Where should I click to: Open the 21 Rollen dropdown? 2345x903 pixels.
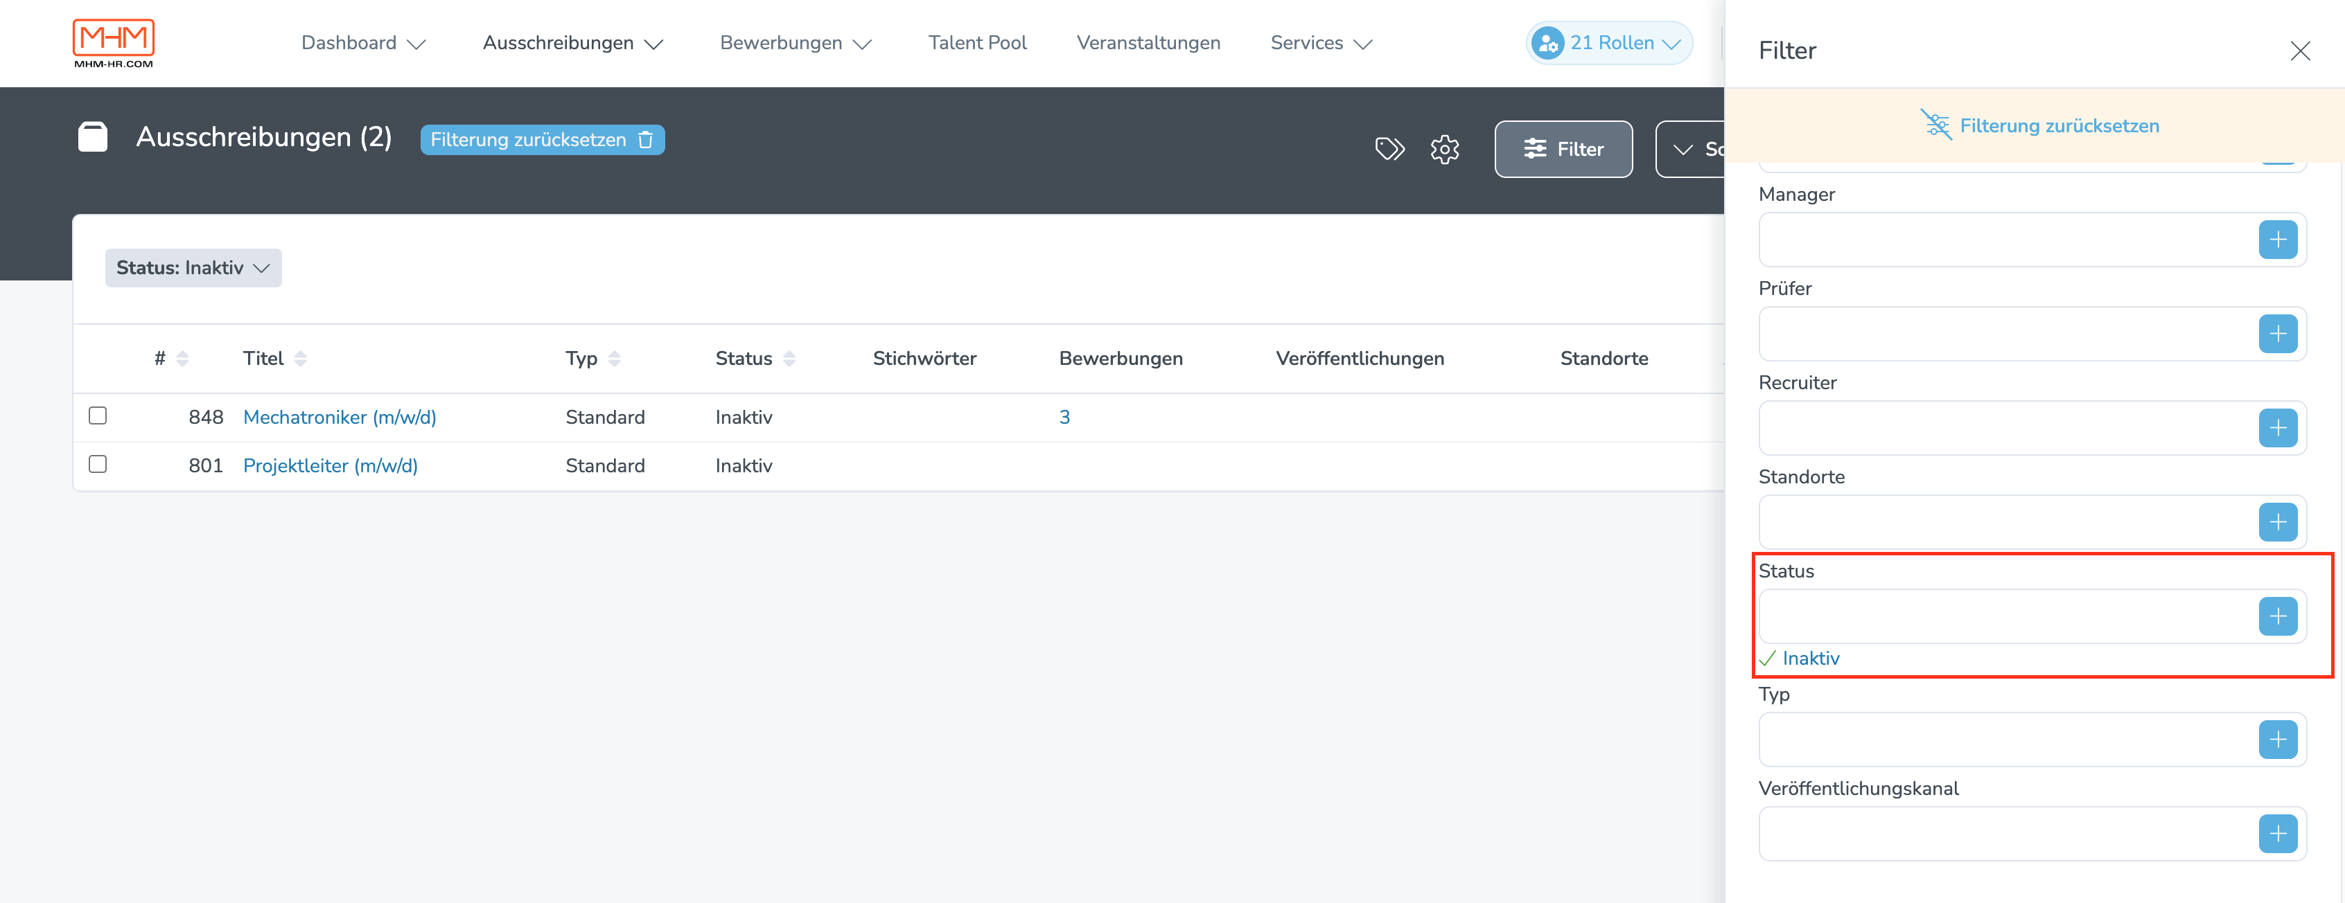pos(1608,43)
